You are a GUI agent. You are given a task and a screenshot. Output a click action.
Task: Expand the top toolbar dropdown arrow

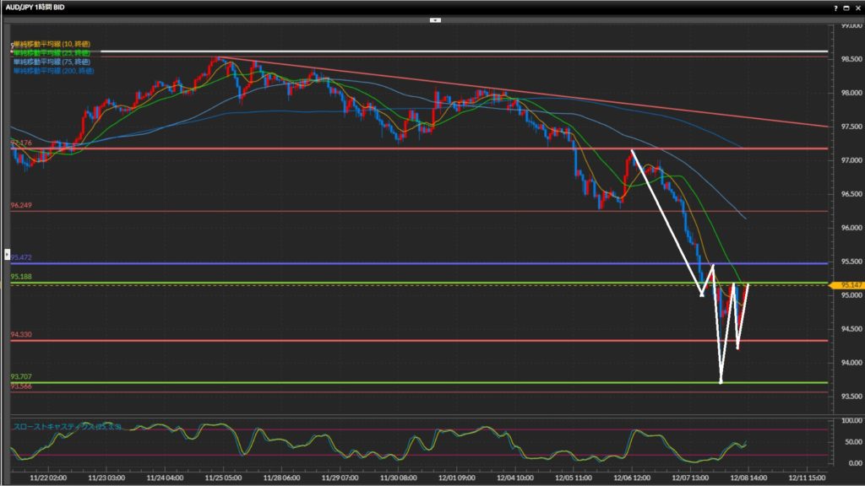(x=434, y=19)
